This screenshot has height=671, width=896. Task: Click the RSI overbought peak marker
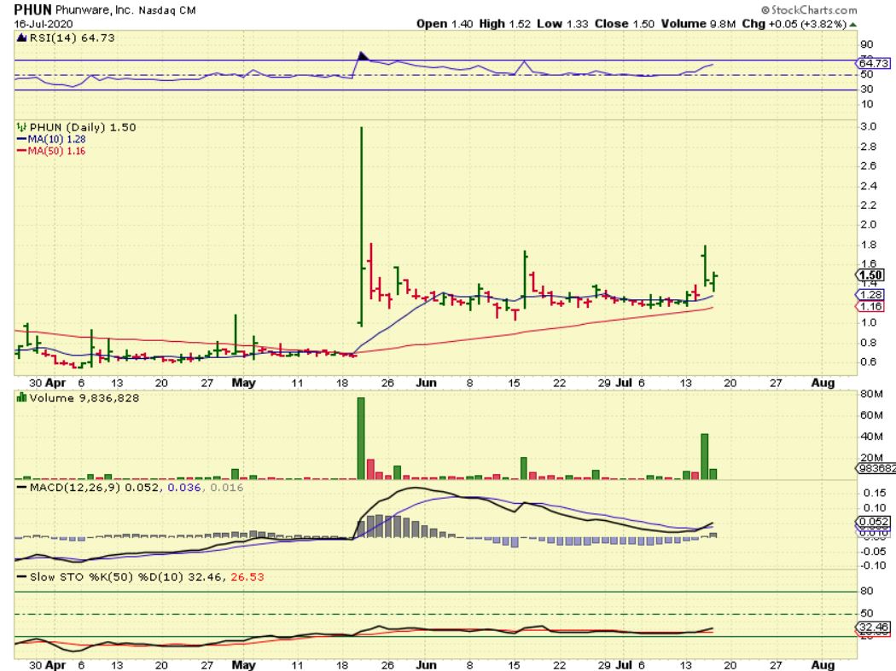(x=363, y=56)
